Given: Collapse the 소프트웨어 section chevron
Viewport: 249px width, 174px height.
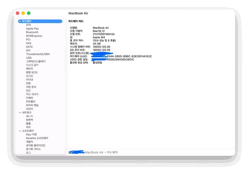Looking at the screenshot, I should pos(20,131).
